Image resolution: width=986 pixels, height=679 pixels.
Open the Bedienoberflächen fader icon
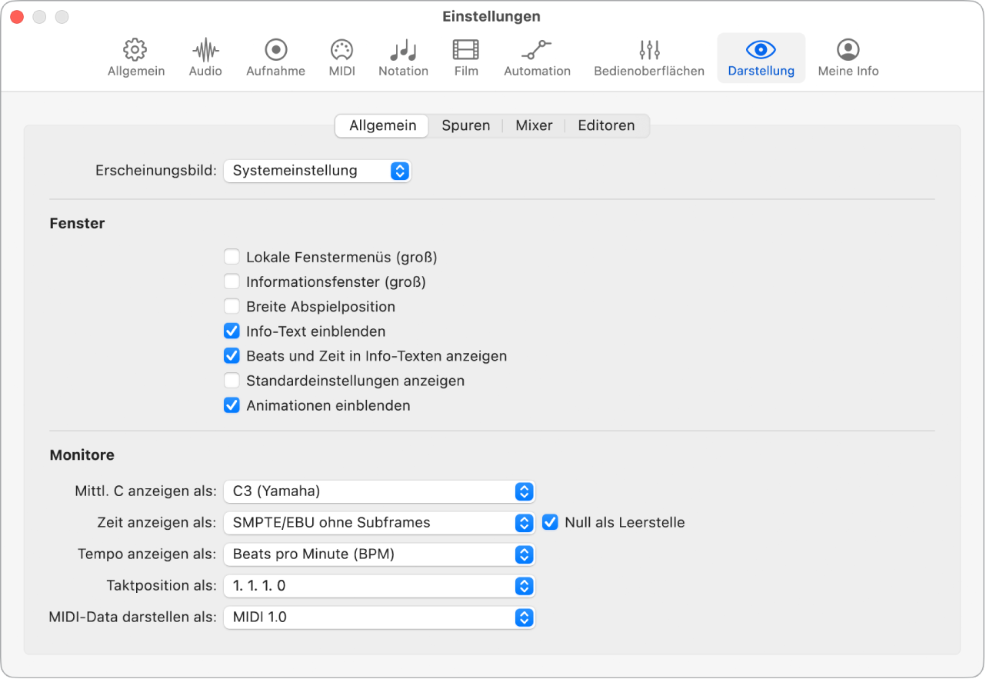[x=649, y=51]
